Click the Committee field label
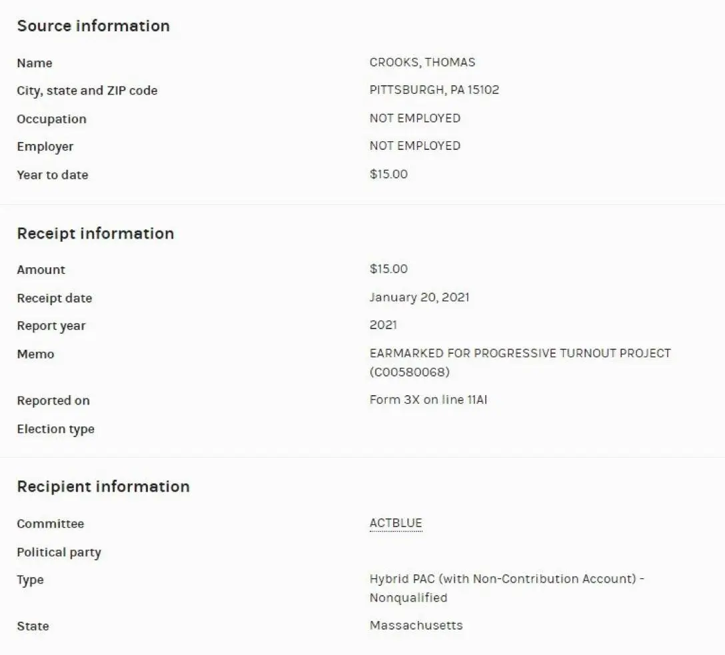Screen dimensions: 725x655 (x=51, y=524)
